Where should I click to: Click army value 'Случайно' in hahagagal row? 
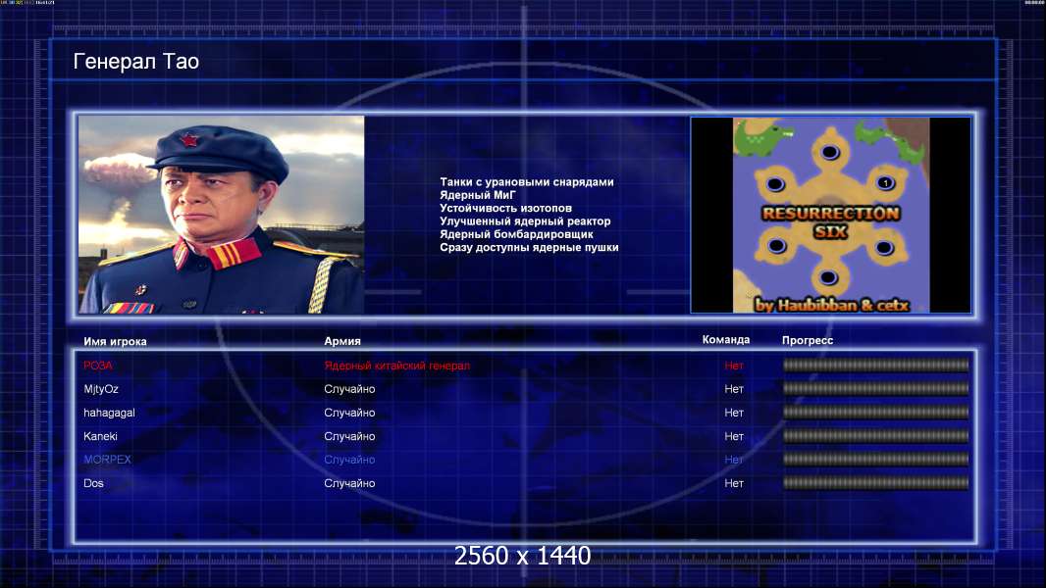(x=349, y=413)
